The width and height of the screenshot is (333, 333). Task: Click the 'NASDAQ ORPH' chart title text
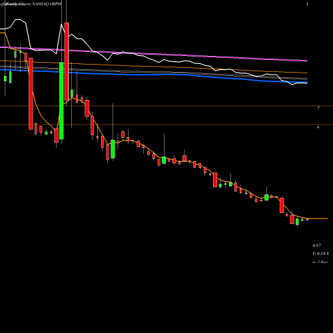[x=47, y=4]
